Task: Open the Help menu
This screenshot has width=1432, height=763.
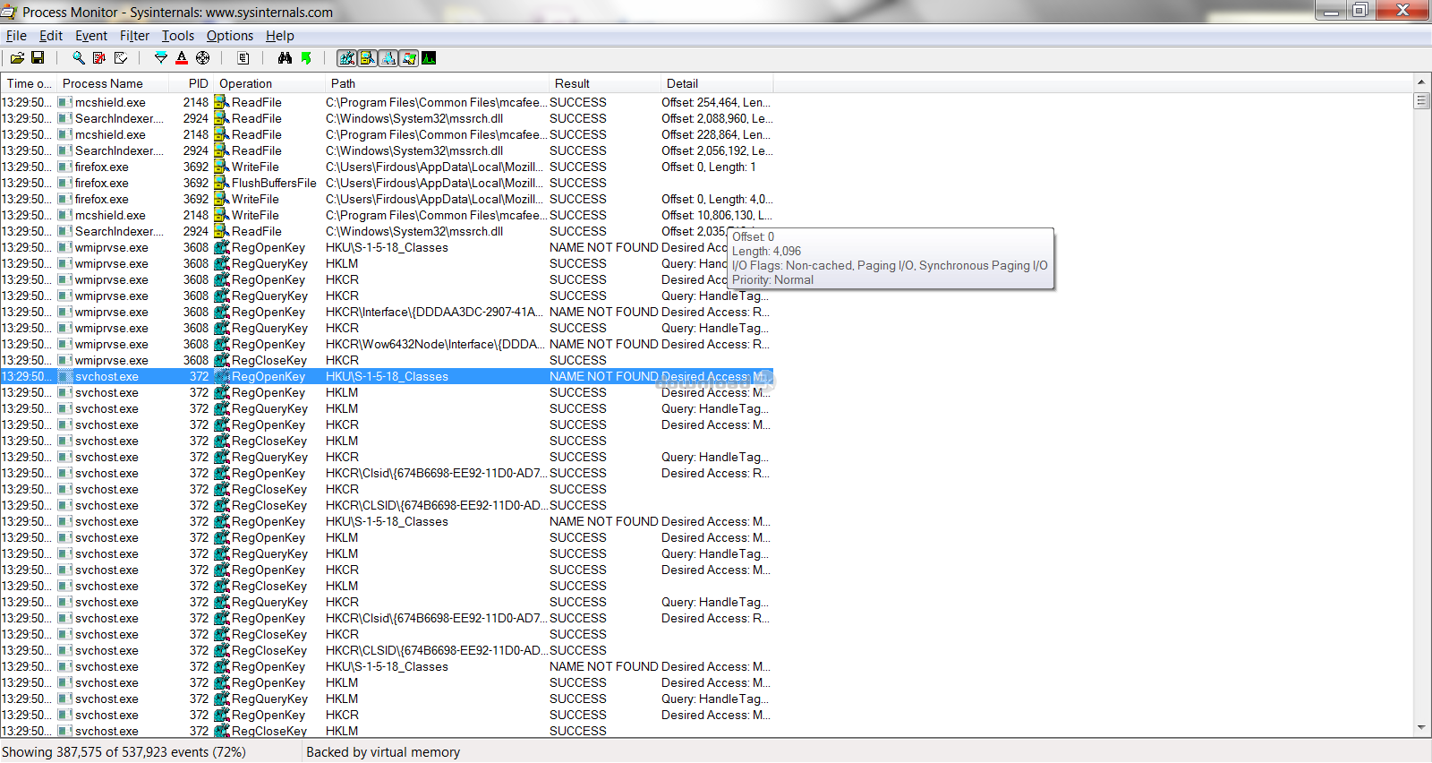Action: 280,36
